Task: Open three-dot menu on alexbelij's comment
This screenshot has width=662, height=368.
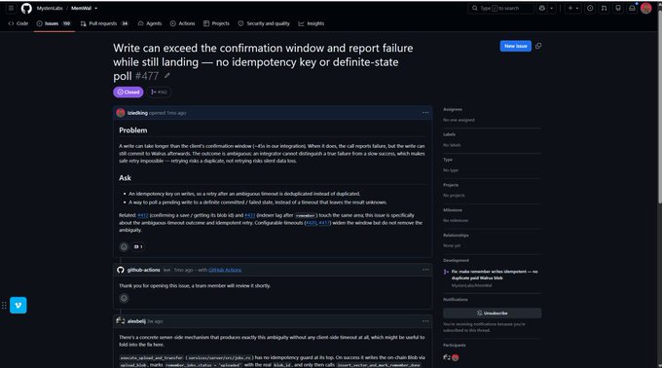Action: (425, 321)
